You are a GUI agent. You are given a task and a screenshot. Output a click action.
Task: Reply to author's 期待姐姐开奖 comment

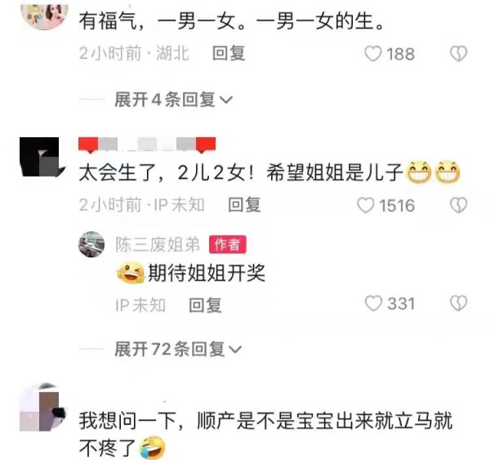pos(205,305)
